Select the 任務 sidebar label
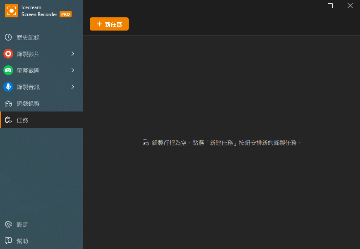The width and height of the screenshot is (360, 249). [x=22, y=120]
